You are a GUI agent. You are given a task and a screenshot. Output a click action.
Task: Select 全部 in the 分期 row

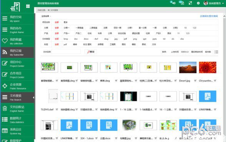click(x=57, y=28)
